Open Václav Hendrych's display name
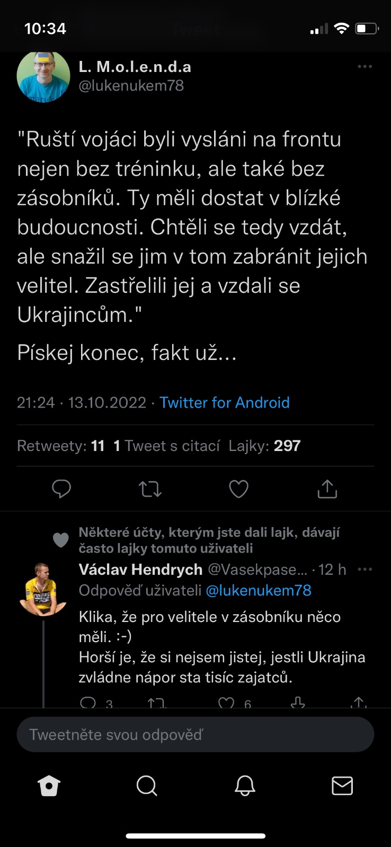This screenshot has width=391, height=847. click(140, 570)
